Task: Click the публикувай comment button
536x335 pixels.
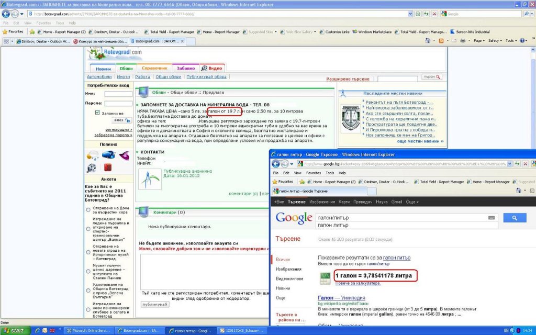Action: point(155,304)
